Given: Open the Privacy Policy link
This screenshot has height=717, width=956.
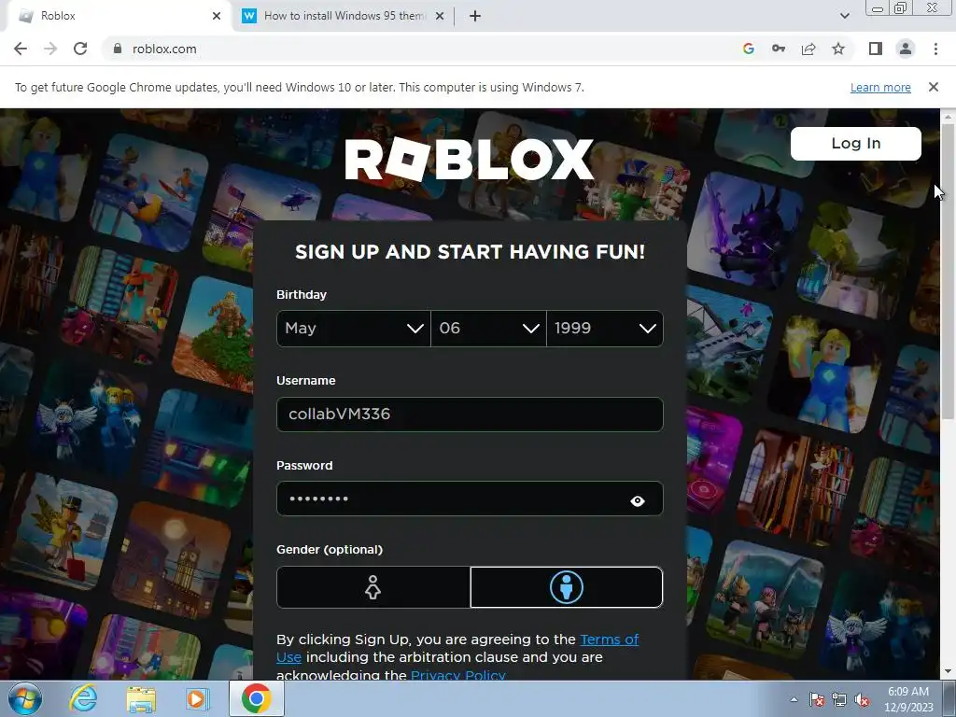Looking at the screenshot, I should (x=457, y=675).
